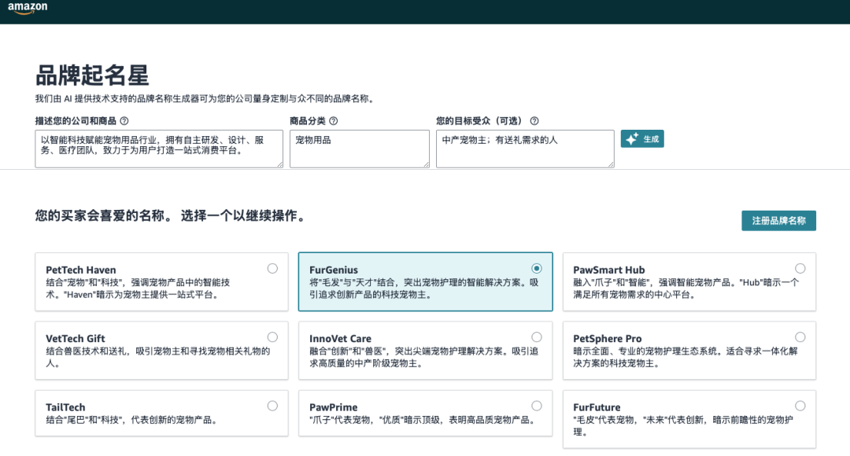
Task: Select the PetSphere Pro option
Action: pyautogui.click(x=800, y=336)
